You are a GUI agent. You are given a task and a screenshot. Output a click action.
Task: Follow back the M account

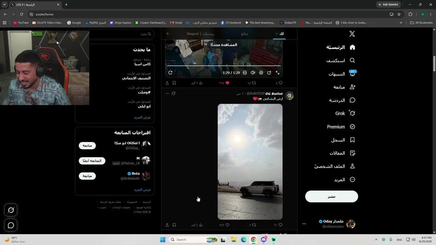[92, 161]
